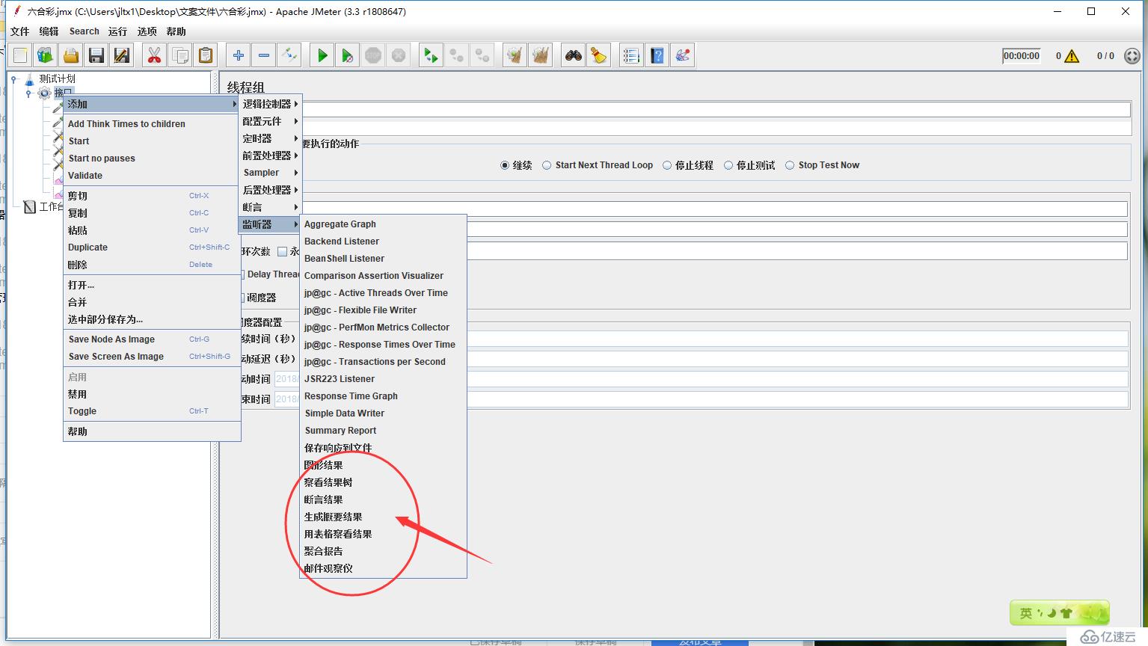Expand the 前置处理器 submenu
The width and height of the screenshot is (1148, 646).
[270, 156]
